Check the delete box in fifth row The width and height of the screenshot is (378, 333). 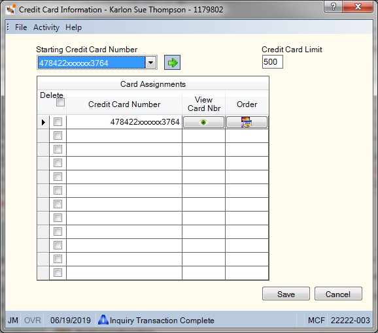coord(58,176)
